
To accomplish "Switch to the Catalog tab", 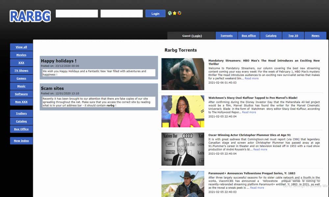I will point(271,35).
